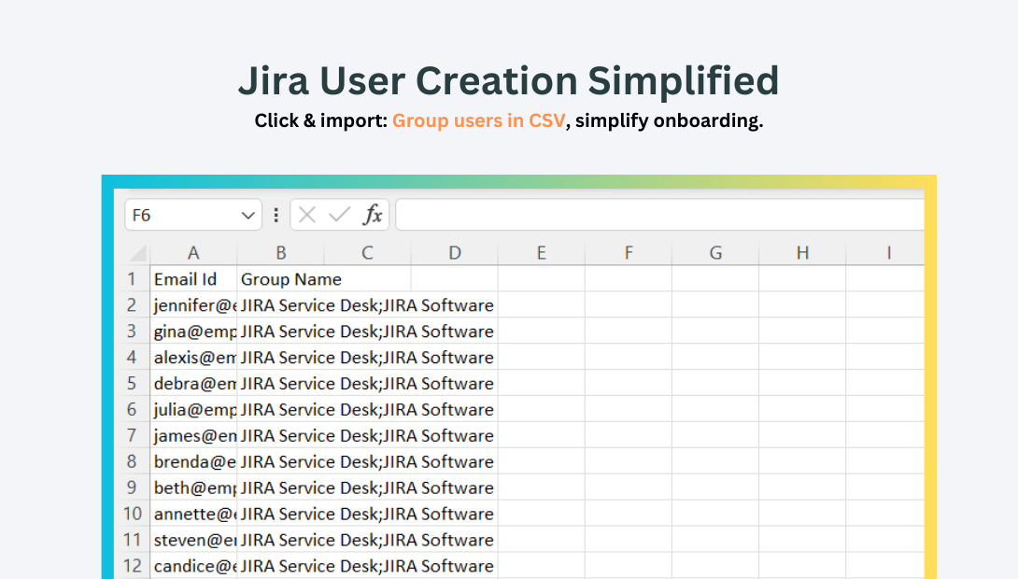
Task: Click the 'Group Name' header cell
Action: click(x=280, y=279)
